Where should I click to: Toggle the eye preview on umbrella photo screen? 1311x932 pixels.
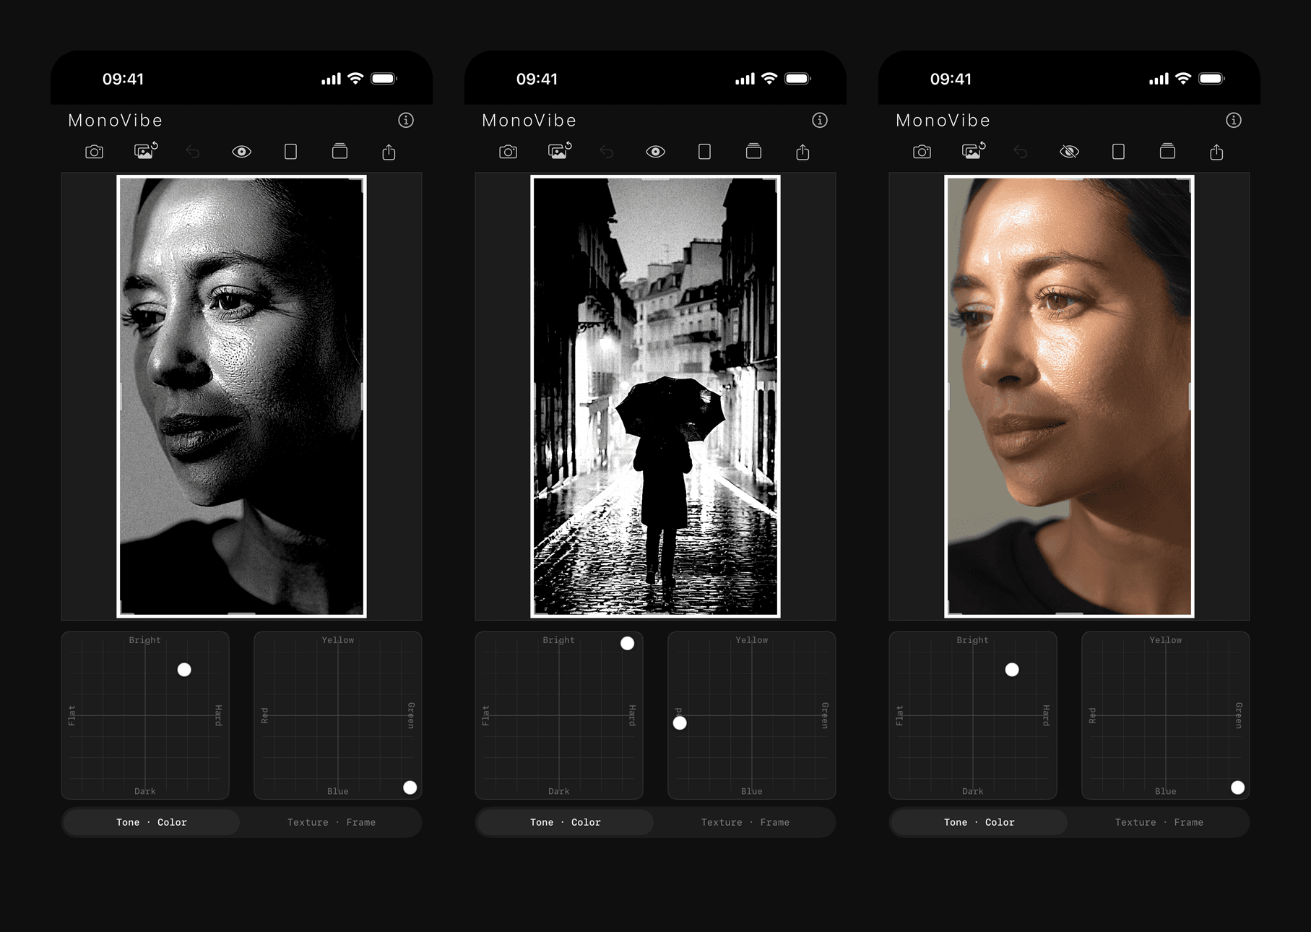656,152
